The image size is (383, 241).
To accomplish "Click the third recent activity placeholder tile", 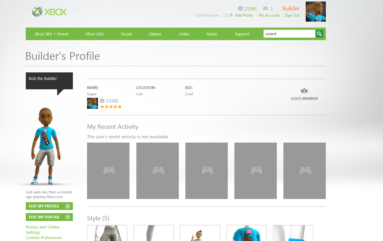I will click(x=206, y=171).
